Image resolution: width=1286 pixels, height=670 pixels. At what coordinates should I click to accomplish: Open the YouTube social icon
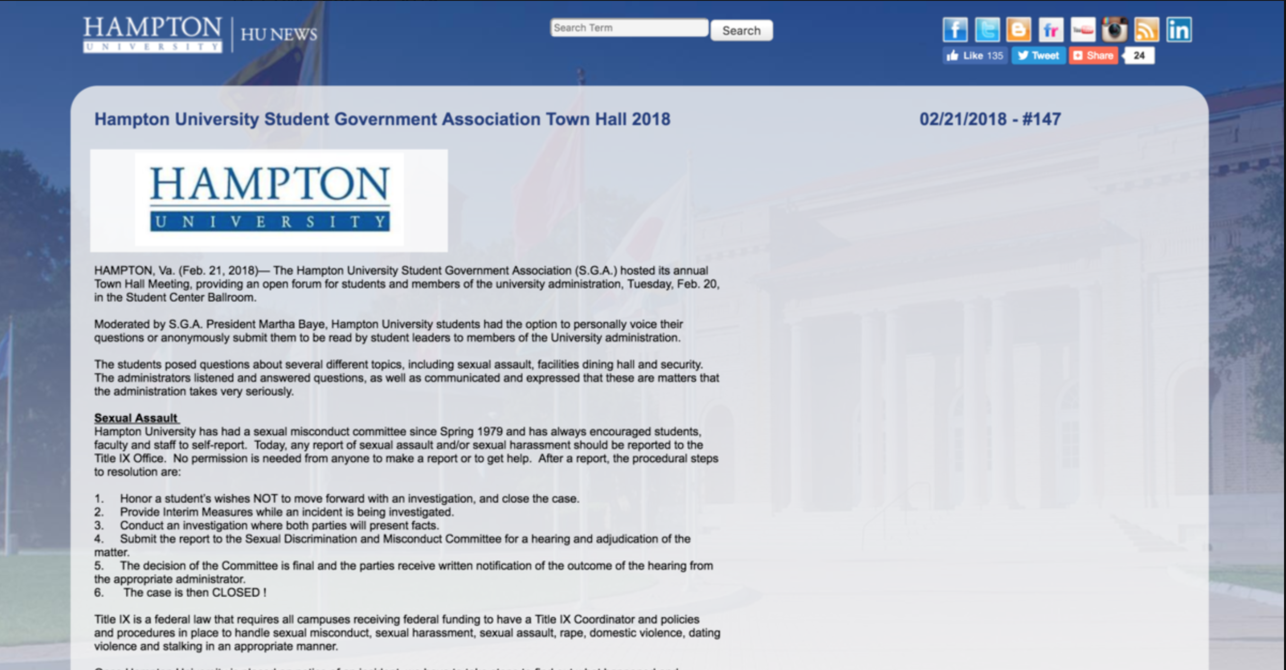pos(1083,29)
